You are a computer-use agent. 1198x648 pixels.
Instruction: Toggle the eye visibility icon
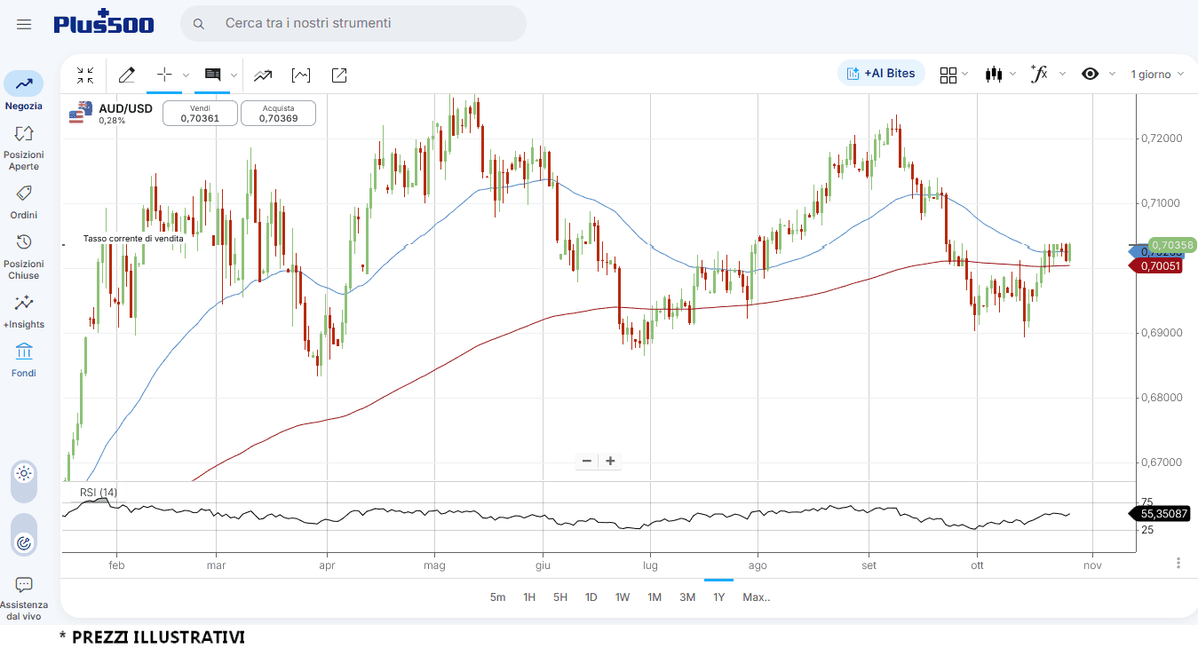point(1091,74)
